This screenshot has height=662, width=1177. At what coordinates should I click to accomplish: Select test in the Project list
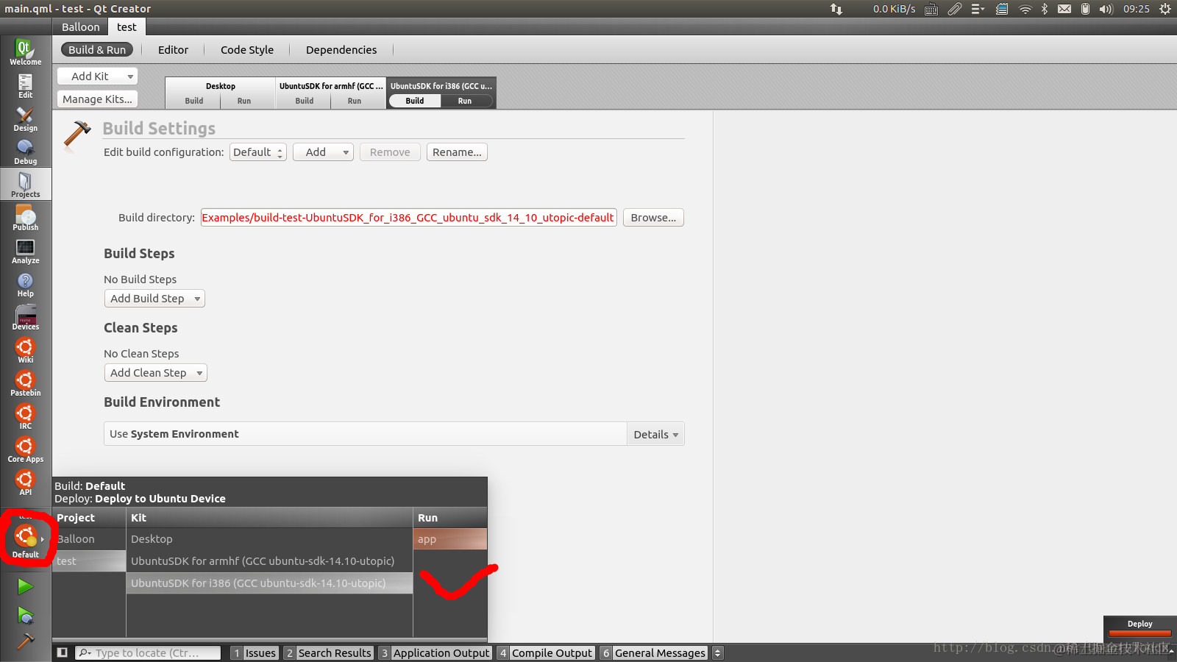89,561
